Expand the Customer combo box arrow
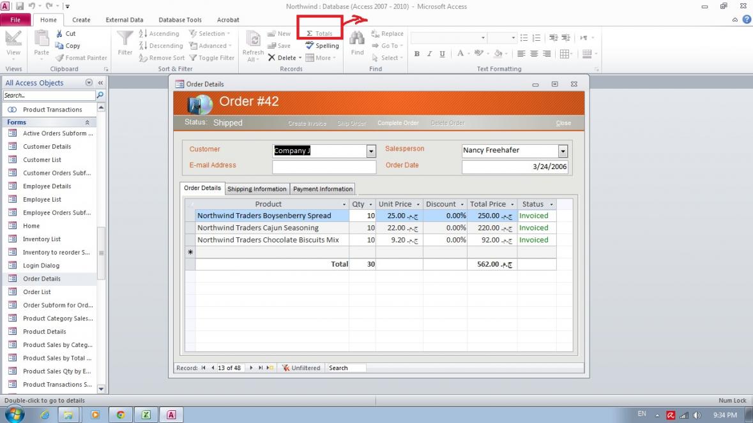Image resolution: width=753 pixels, height=423 pixels. pos(371,151)
